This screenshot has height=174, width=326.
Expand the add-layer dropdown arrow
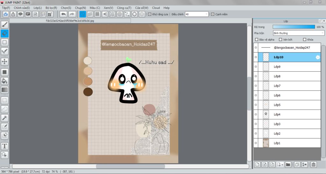(x=282, y=165)
